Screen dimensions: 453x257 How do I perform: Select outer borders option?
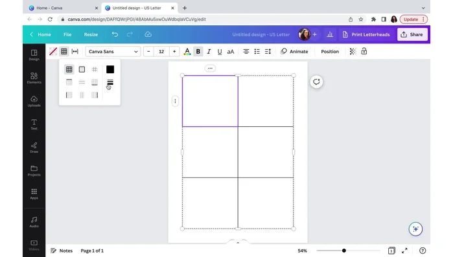(82, 69)
